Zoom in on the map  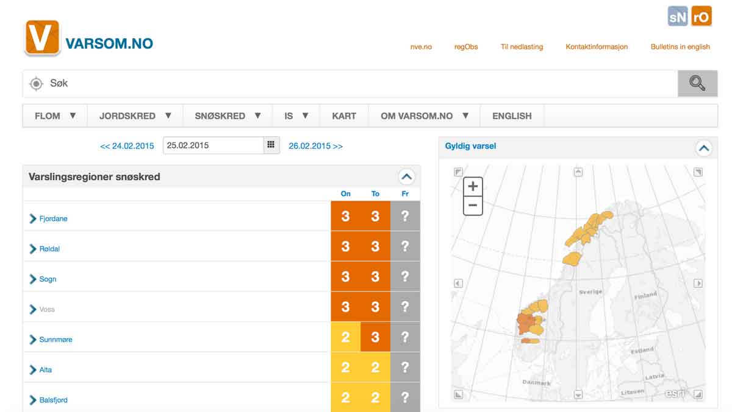tap(473, 187)
